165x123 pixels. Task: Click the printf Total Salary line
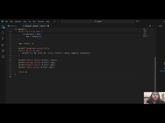pyautogui.click(x=38, y=60)
